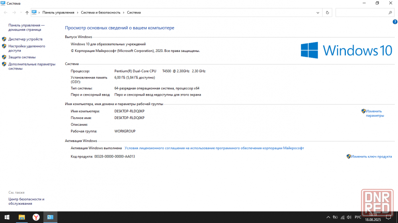Image resolution: width=398 pixels, height=223 pixels.
Task: Refresh the page with the refresh button
Action: [x=327, y=13]
